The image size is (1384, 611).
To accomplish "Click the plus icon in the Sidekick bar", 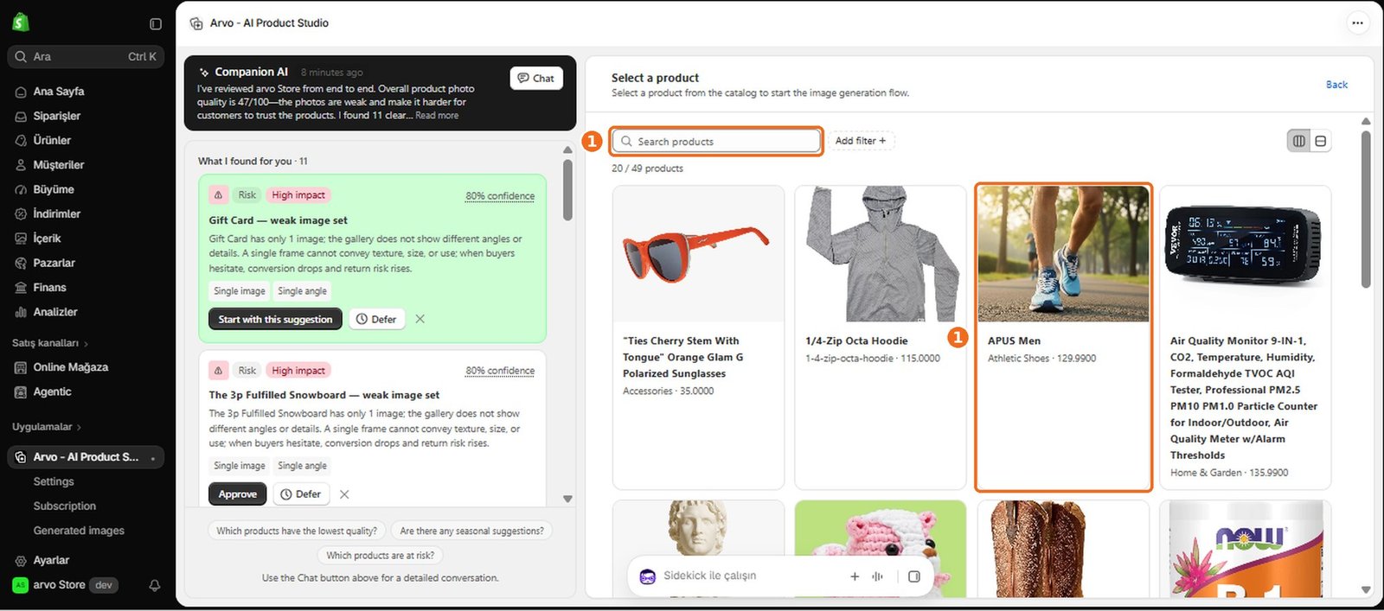I will tap(855, 576).
